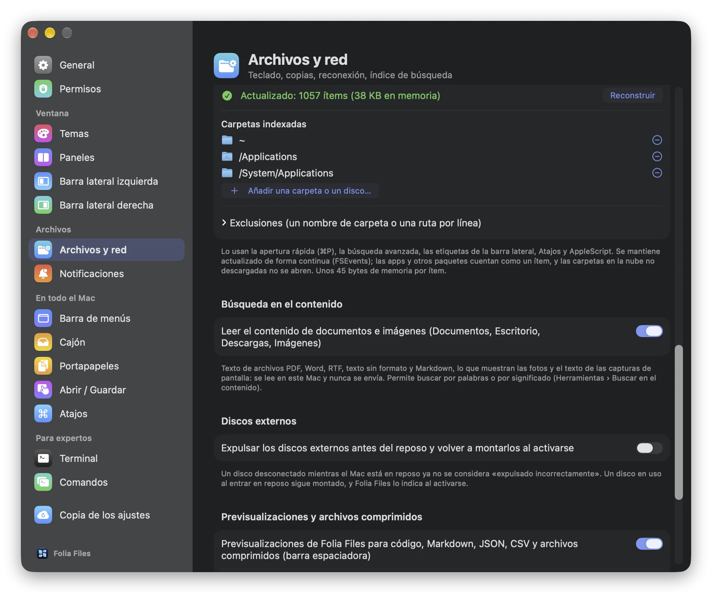This screenshot has height=593, width=712.
Task: Select Archivos y red sidebar item
Action: 107,250
